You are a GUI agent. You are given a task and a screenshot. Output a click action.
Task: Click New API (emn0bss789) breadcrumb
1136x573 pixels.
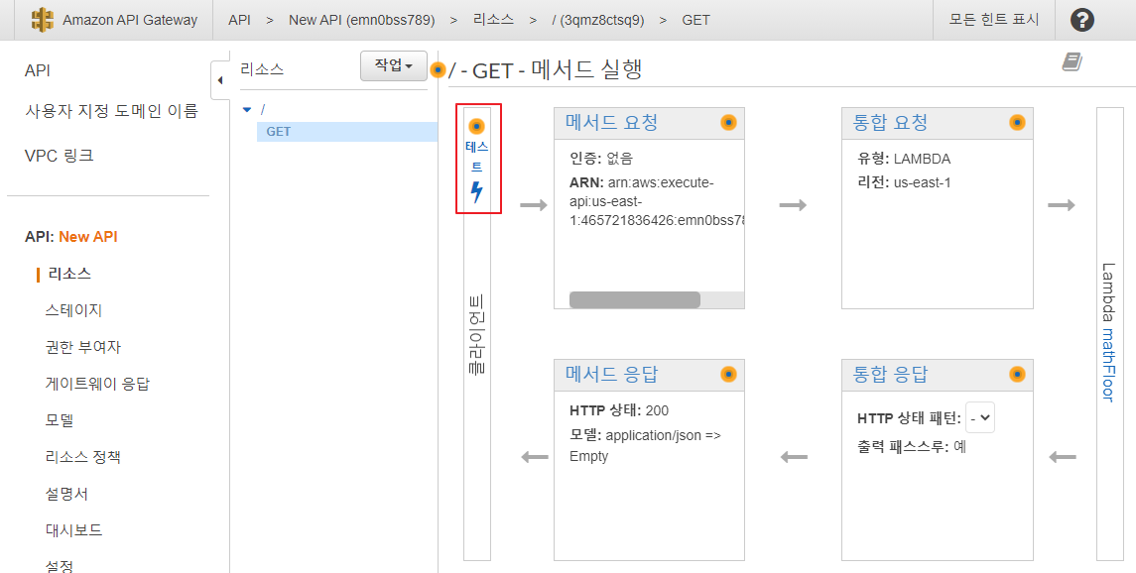pyautogui.click(x=361, y=20)
